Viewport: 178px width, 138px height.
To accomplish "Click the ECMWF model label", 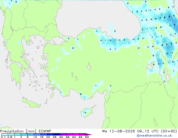I will [45, 131].
